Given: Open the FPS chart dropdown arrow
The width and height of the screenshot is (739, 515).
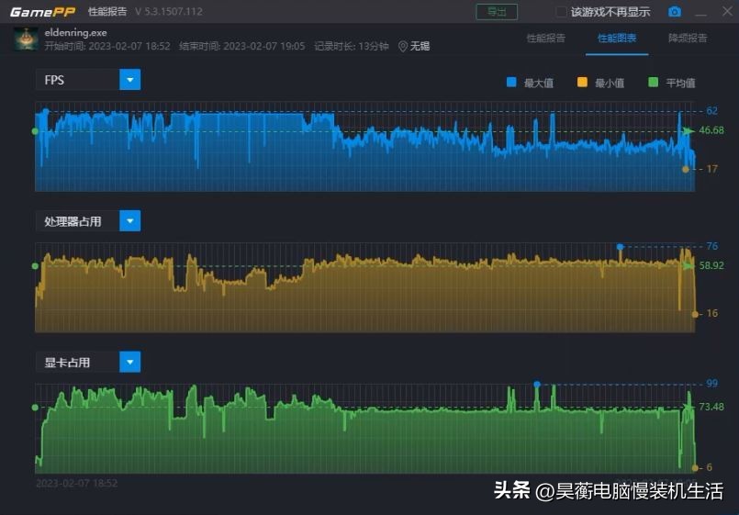Looking at the screenshot, I should click(x=130, y=80).
